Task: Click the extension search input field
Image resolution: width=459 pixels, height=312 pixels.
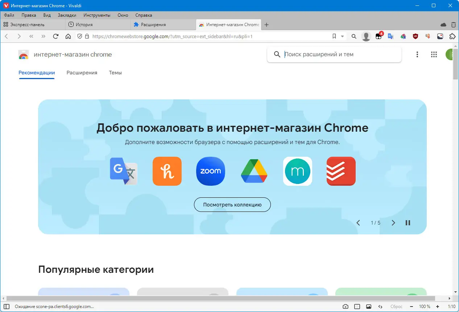Action: (x=337, y=54)
